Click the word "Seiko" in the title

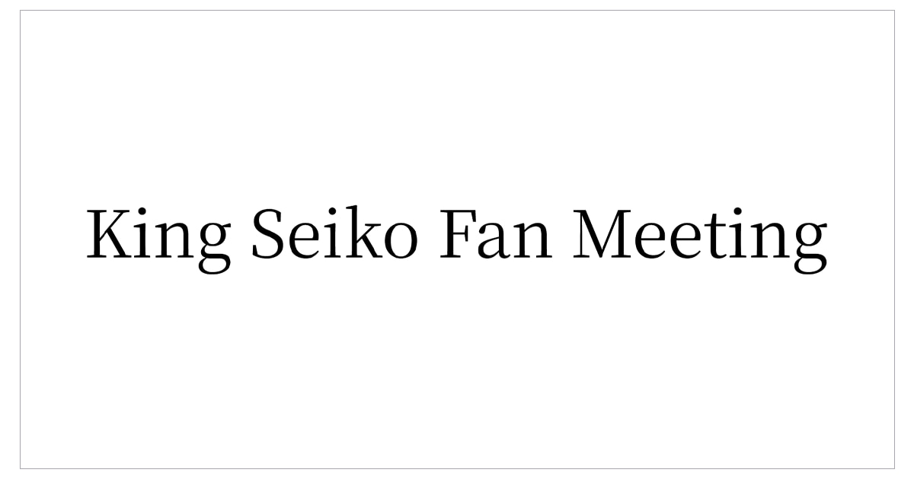pos(334,236)
